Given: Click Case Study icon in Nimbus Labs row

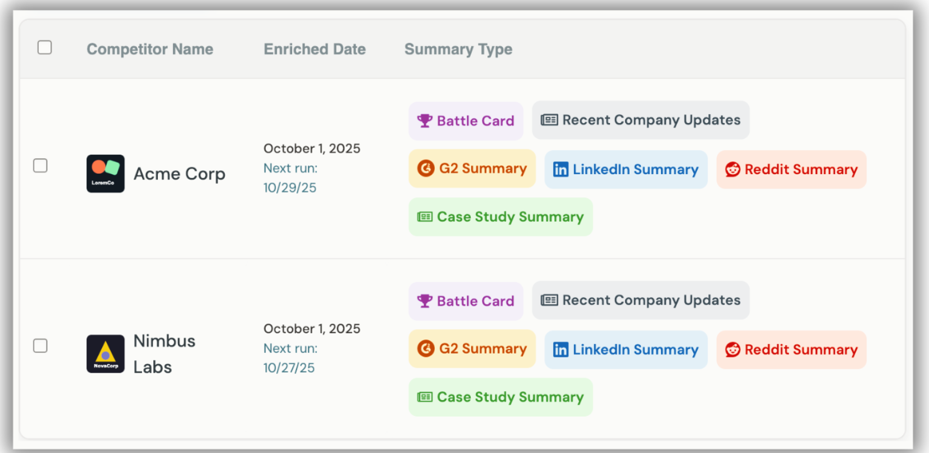Looking at the screenshot, I should (425, 397).
